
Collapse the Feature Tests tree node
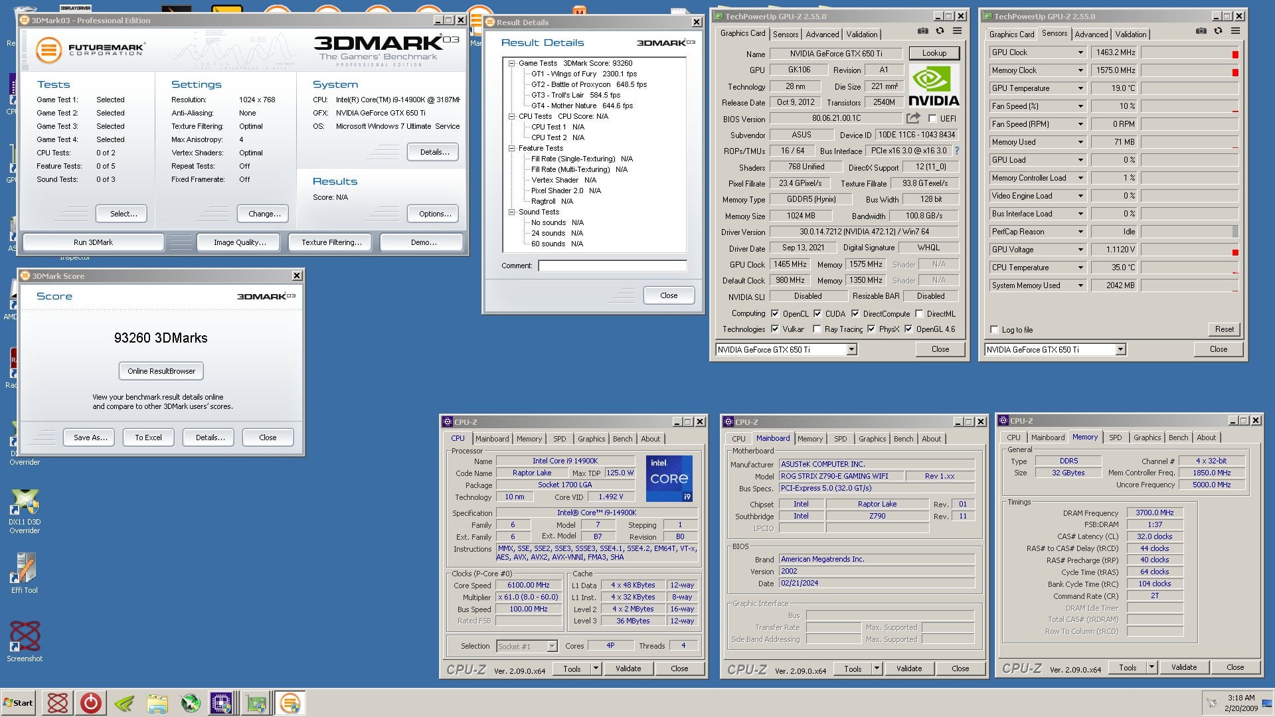click(x=512, y=148)
